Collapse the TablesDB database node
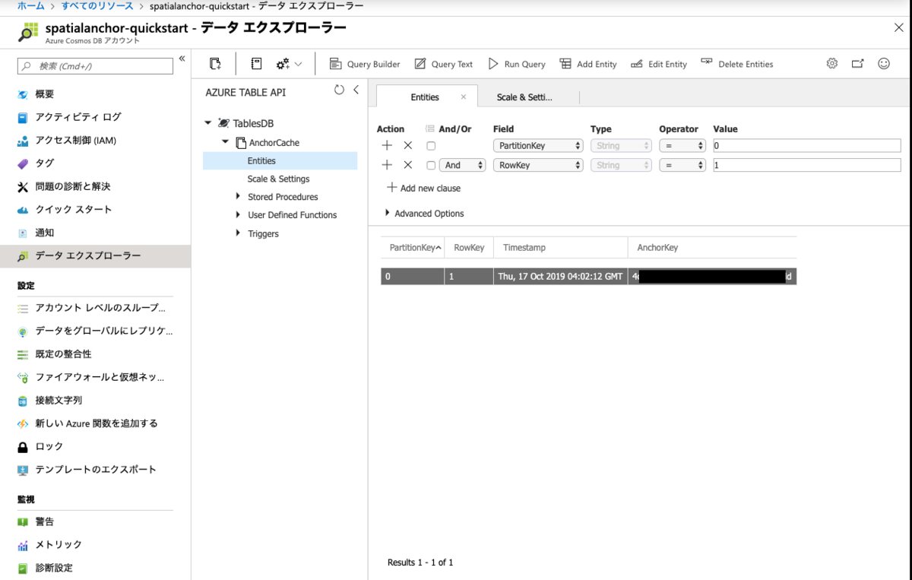The width and height of the screenshot is (912, 580). [208, 123]
